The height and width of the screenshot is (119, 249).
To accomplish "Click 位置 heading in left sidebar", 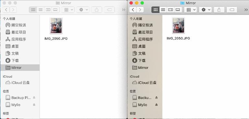I will coord(6,91).
